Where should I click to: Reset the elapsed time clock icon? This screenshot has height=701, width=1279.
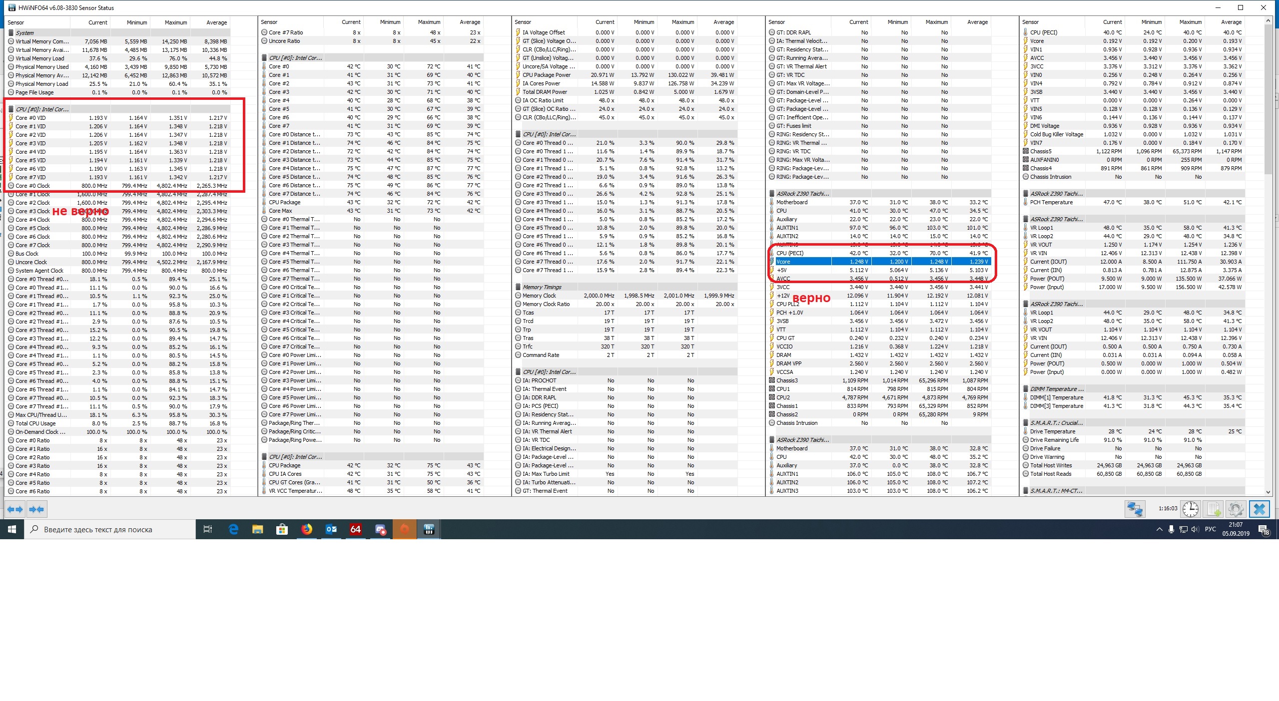pyautogui.click(x=1190, y=509)
